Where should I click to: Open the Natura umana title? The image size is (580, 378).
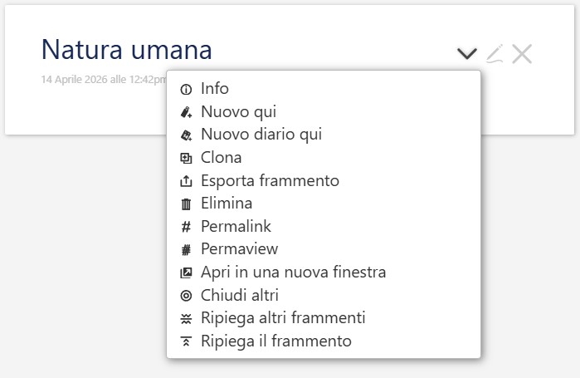coord(126,49)
